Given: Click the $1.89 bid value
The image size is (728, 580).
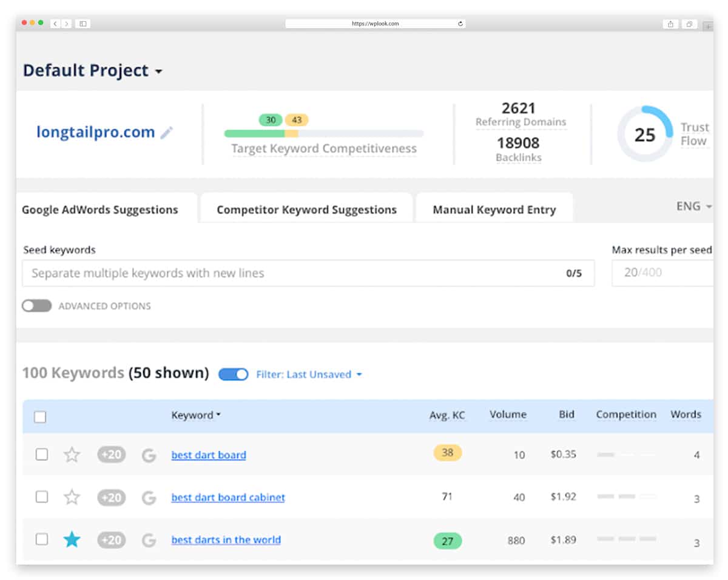Looking at the screenshot, I should click(564, 539).
